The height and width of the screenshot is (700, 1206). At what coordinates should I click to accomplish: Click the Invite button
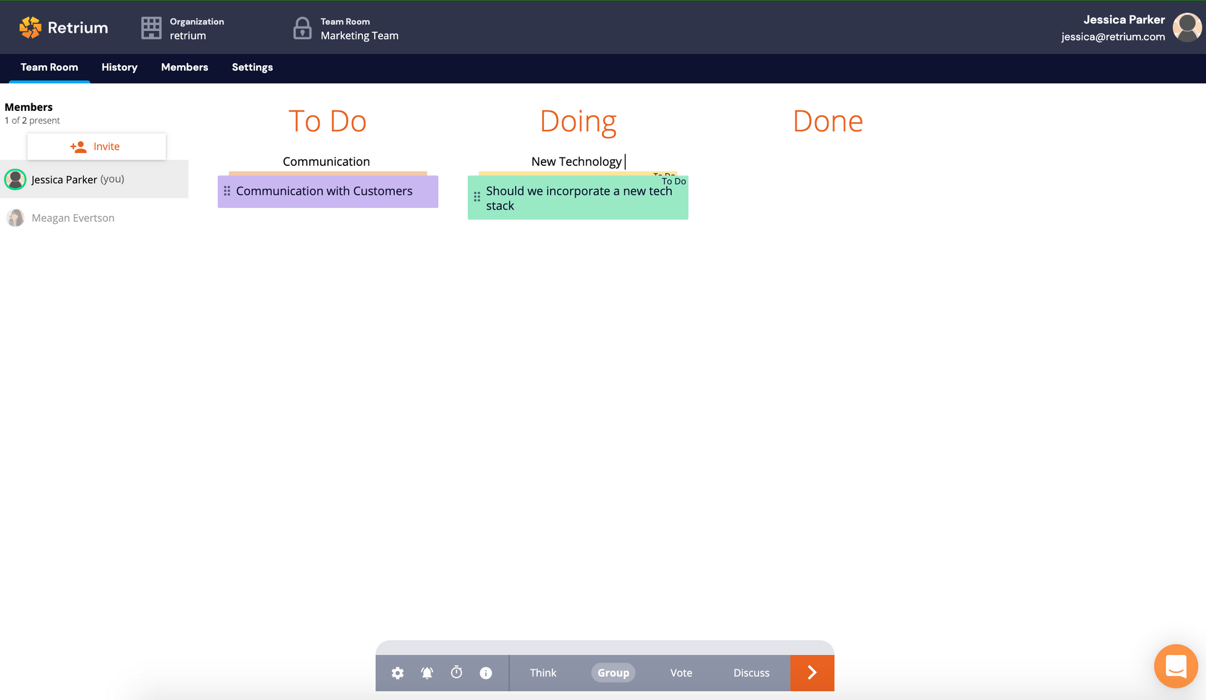click(96, 147)
